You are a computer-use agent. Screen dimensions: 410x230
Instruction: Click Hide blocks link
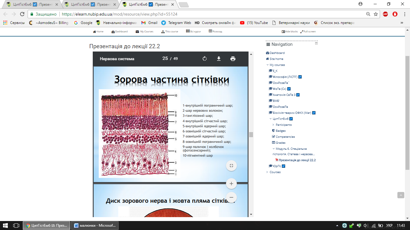point(290,31)
